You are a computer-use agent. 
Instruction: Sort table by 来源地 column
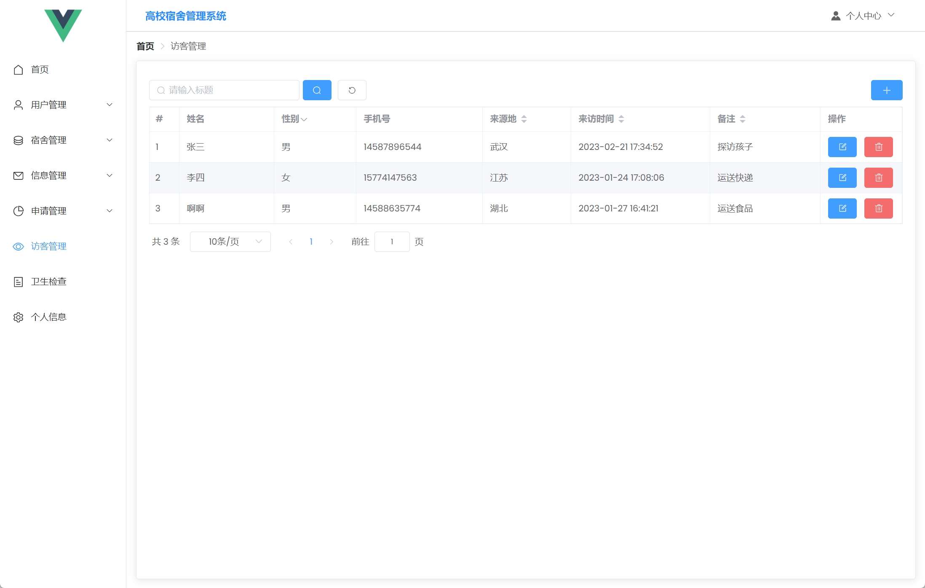click(x=524, y=119)
